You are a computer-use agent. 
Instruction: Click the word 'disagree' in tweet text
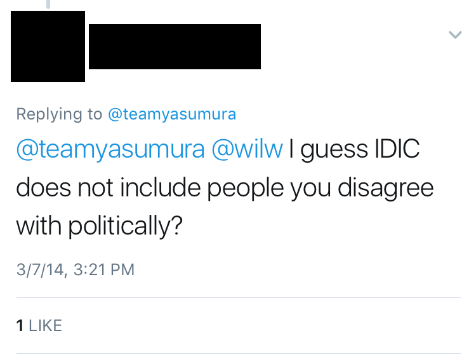(x=385, y=188)
